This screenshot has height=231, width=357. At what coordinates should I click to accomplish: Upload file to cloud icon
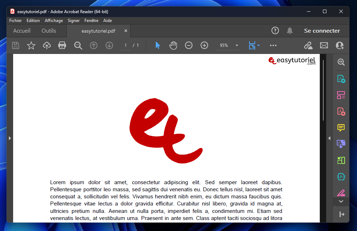click(47, 45)
